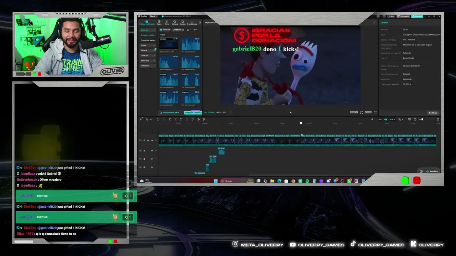
Task: Click the Importar button in media panel
Action: [165, 30]
